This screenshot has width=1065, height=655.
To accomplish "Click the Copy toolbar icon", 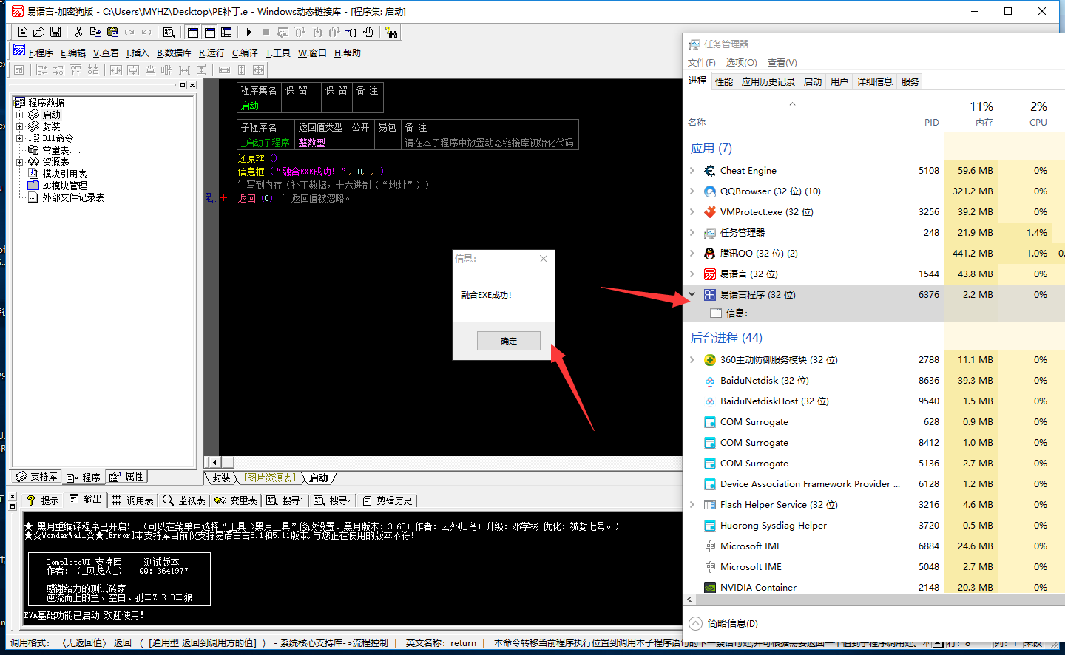I will (95, 33).
